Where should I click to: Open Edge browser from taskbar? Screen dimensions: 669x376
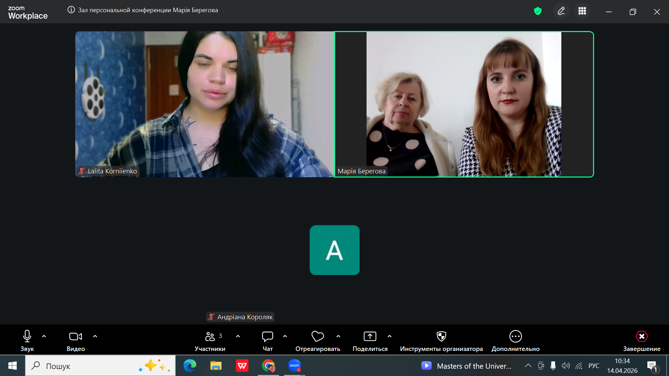point(190,366)
